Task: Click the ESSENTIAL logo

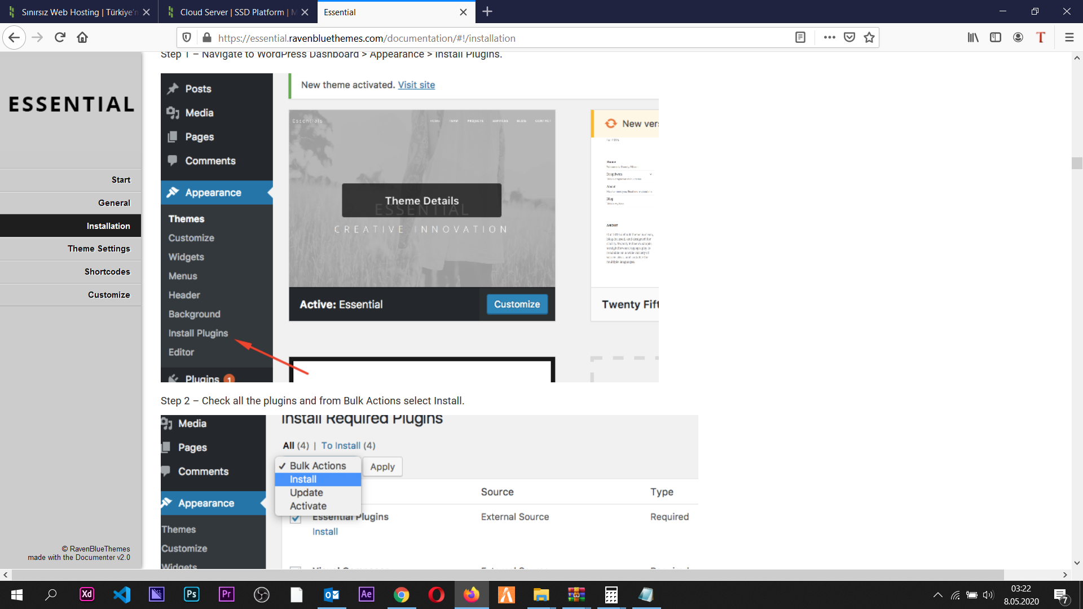Action: tap(72, 104)
